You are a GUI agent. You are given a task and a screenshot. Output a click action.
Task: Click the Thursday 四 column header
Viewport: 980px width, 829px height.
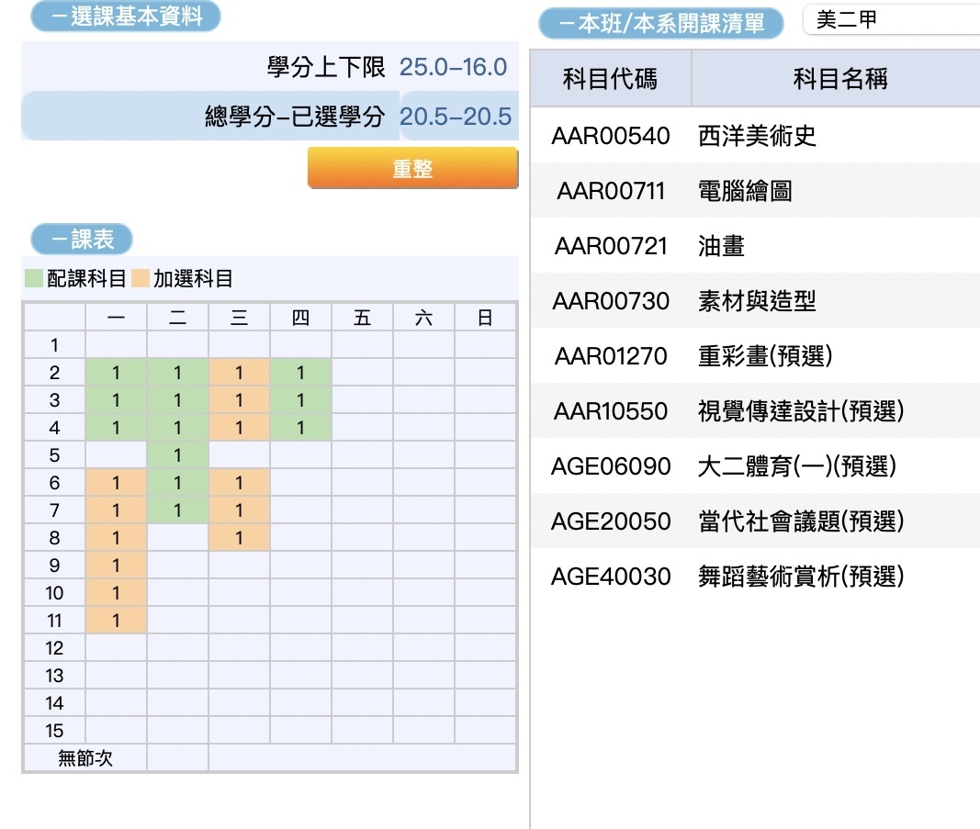(300, 318)
